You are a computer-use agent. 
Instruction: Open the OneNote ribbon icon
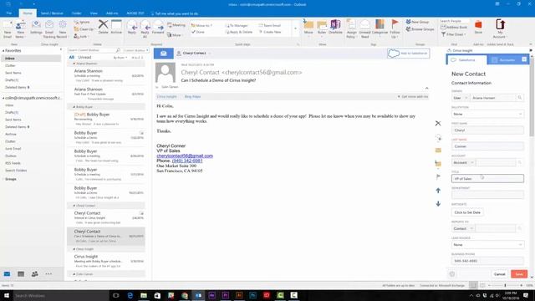(x=335, y=27)
